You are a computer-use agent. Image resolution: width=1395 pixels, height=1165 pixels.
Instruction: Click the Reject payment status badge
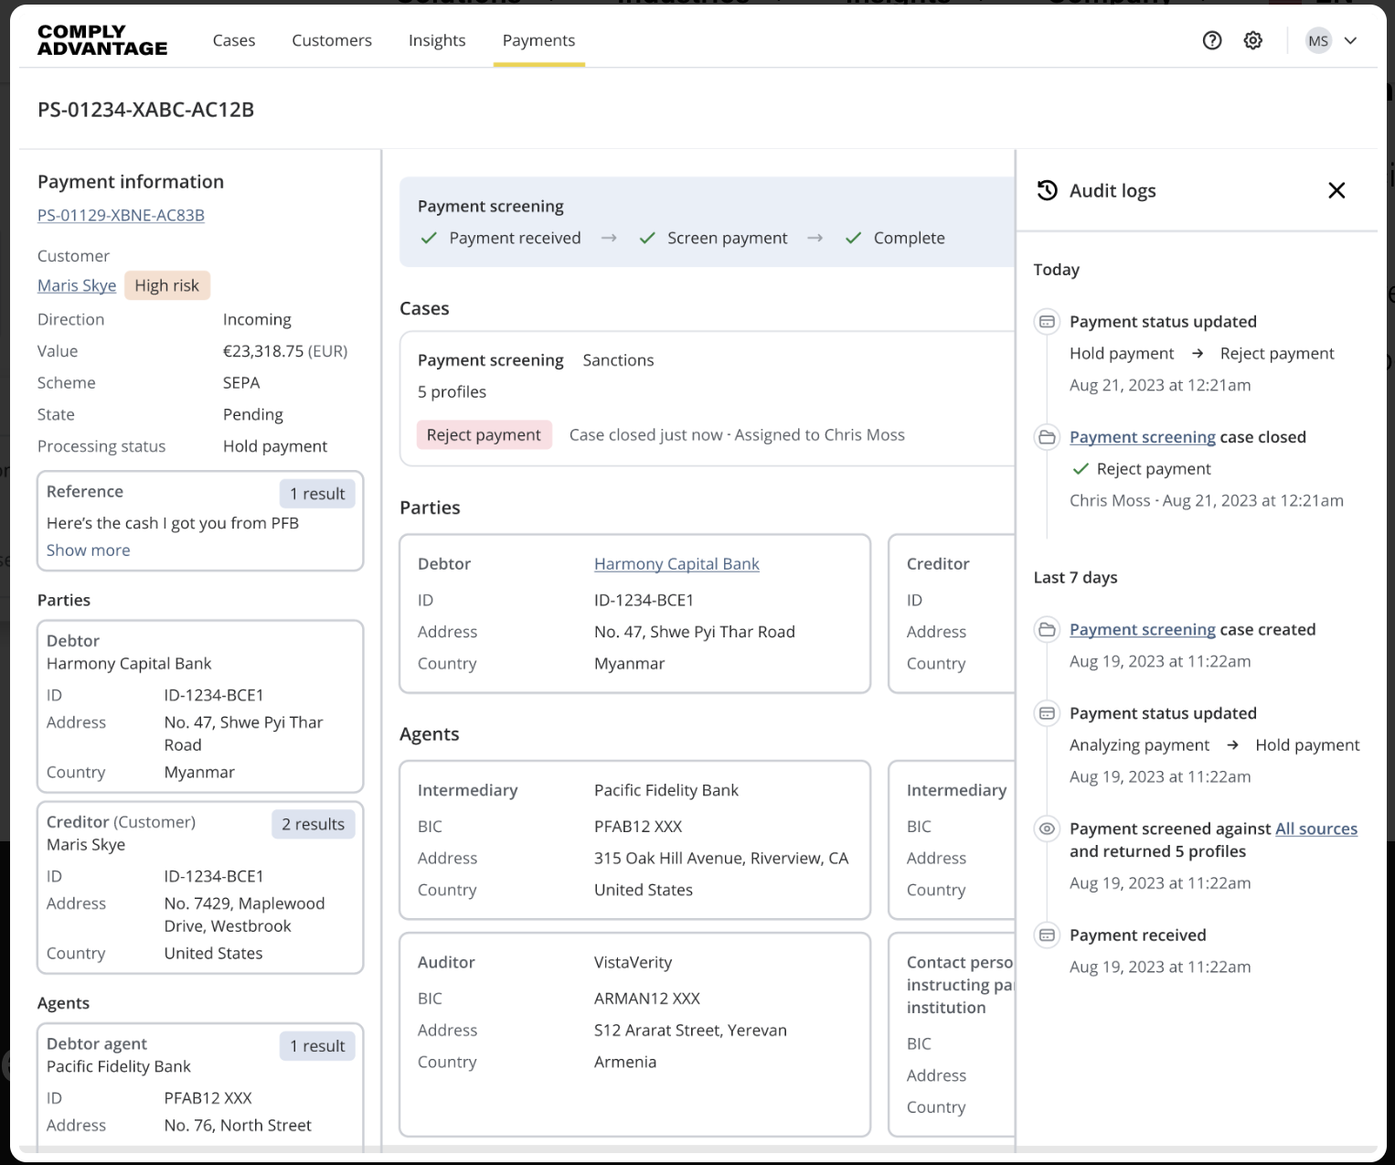coord(484,434)
